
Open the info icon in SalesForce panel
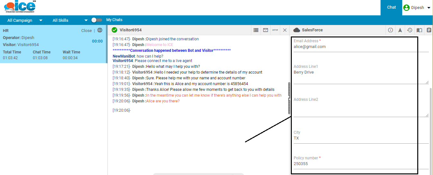click(x=390, y=30)
